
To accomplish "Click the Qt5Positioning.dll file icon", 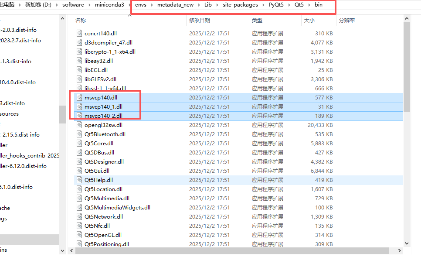I will click(79, 244).
